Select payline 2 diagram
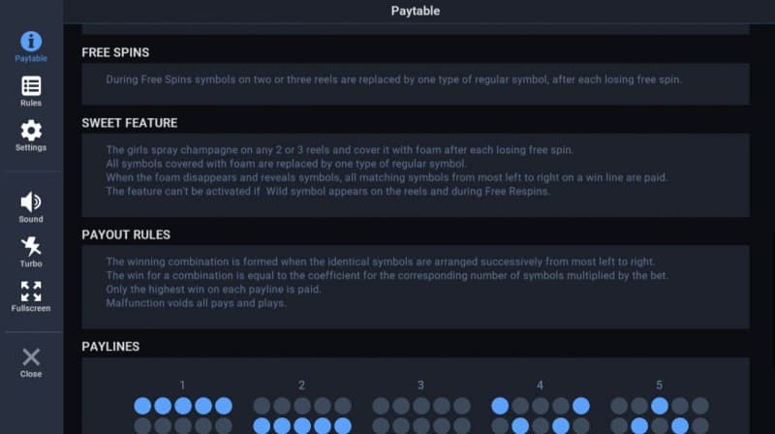The width and height of the screenshot is (775, 434). coord(301,415)
